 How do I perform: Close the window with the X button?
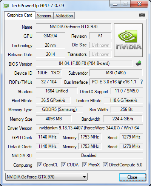[139, 4]
